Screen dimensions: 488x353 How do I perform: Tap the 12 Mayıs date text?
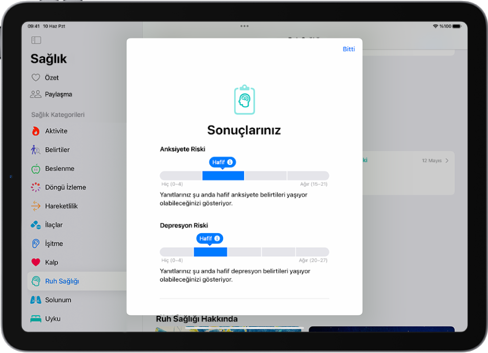point(431,161)
